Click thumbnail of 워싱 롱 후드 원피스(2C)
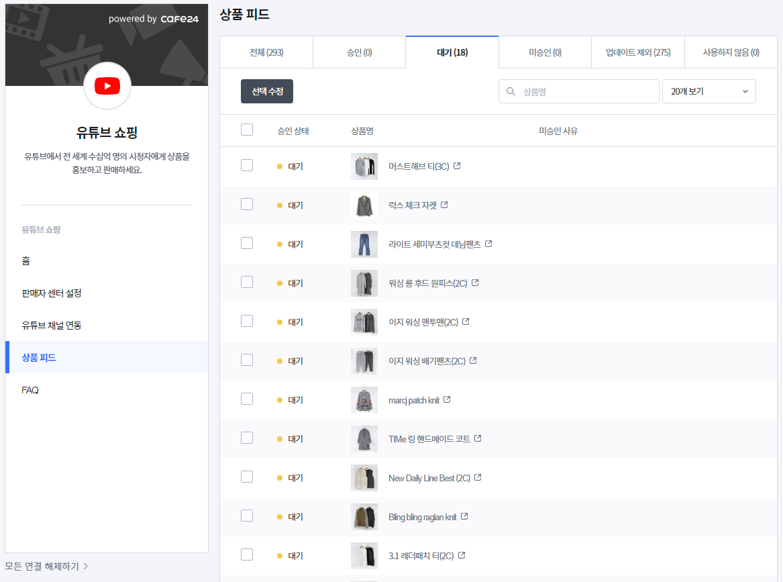The image size is (783, 582). click(364, 283)
